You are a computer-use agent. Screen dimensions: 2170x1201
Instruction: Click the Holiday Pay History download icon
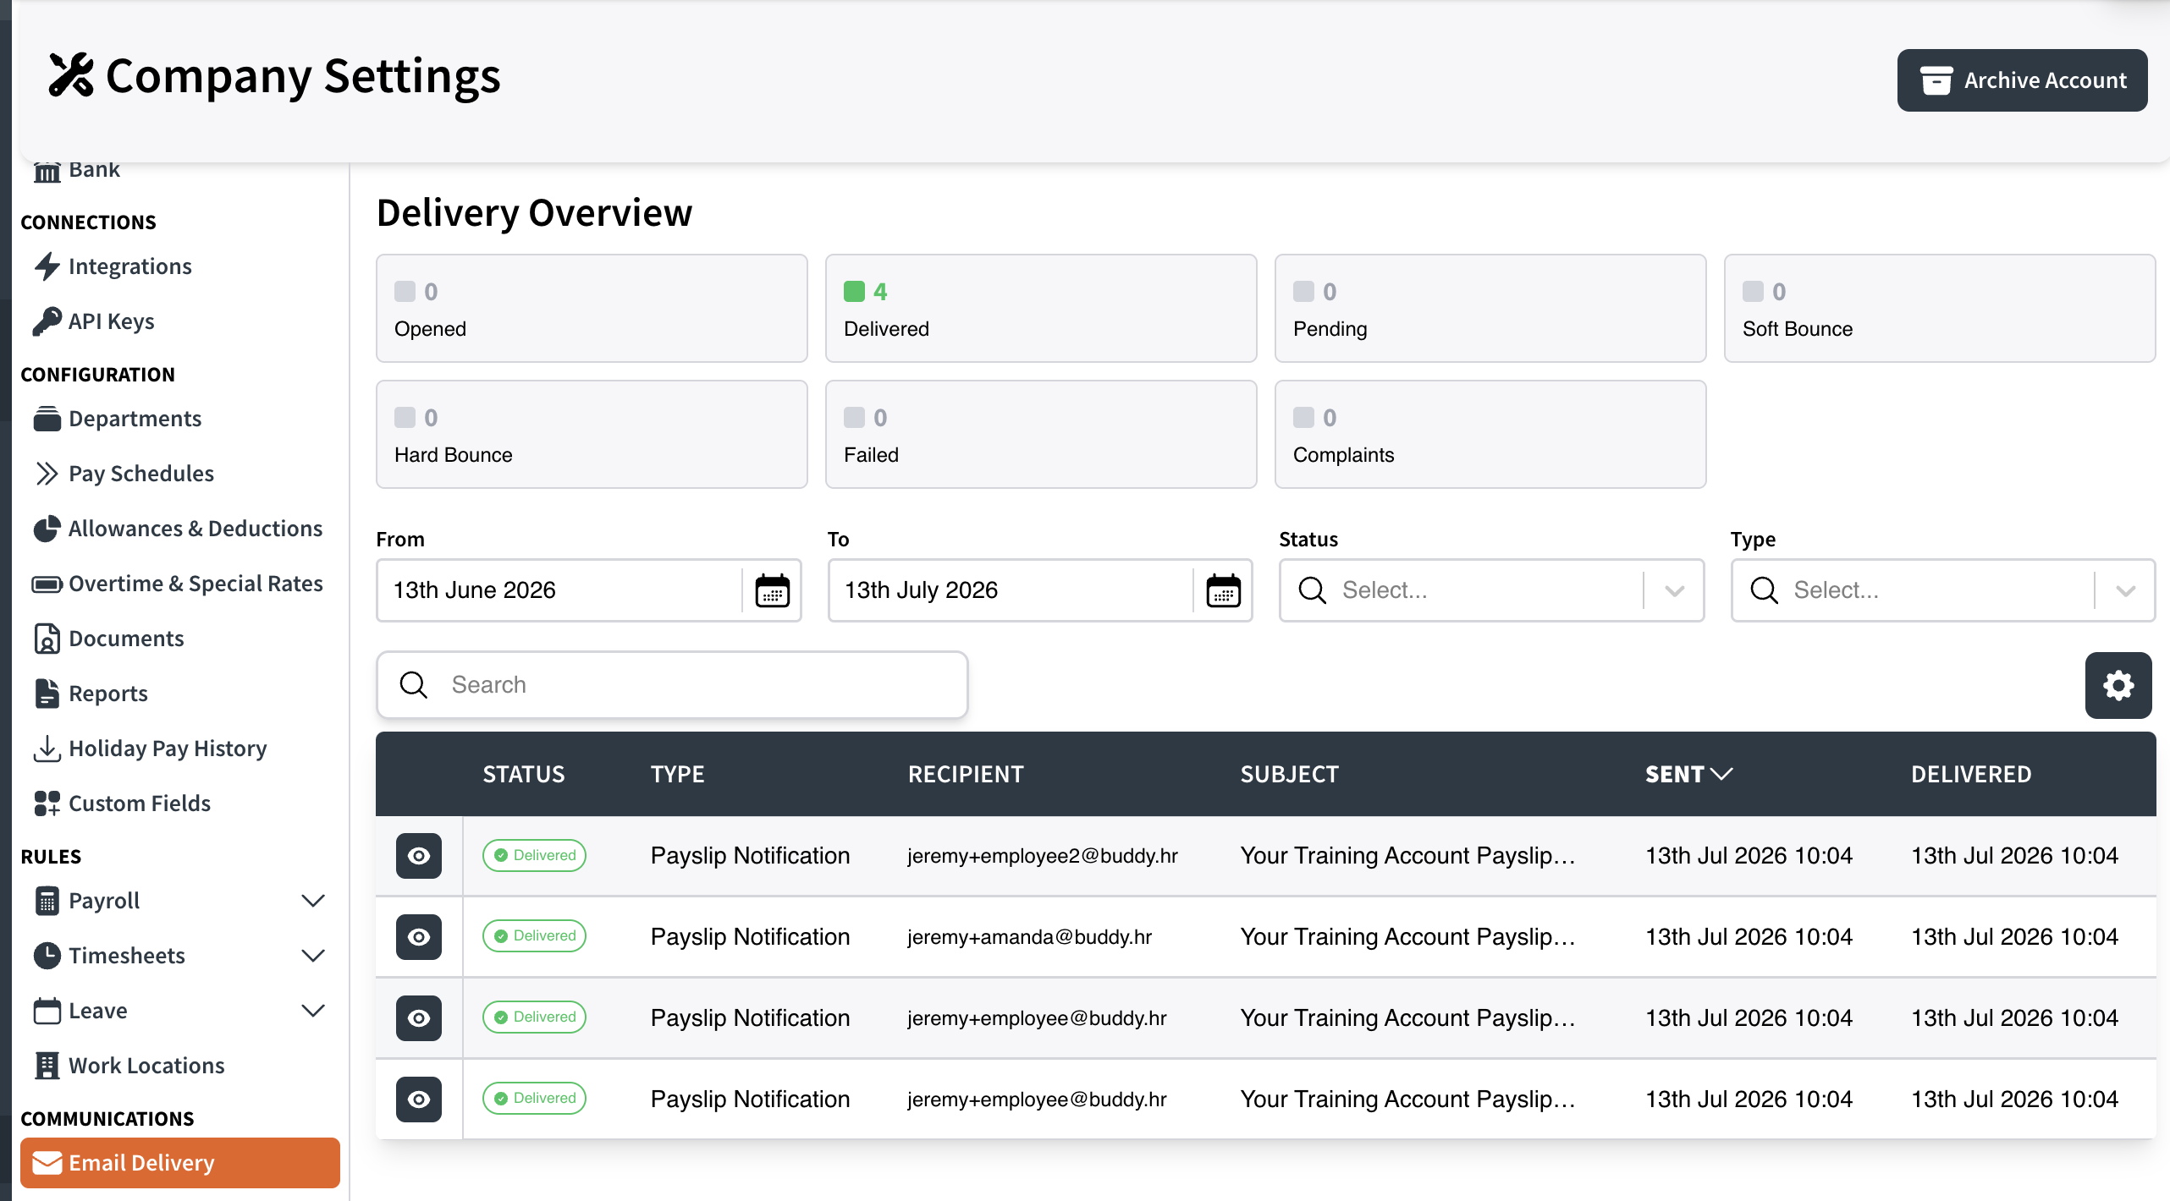pos(47,749)
